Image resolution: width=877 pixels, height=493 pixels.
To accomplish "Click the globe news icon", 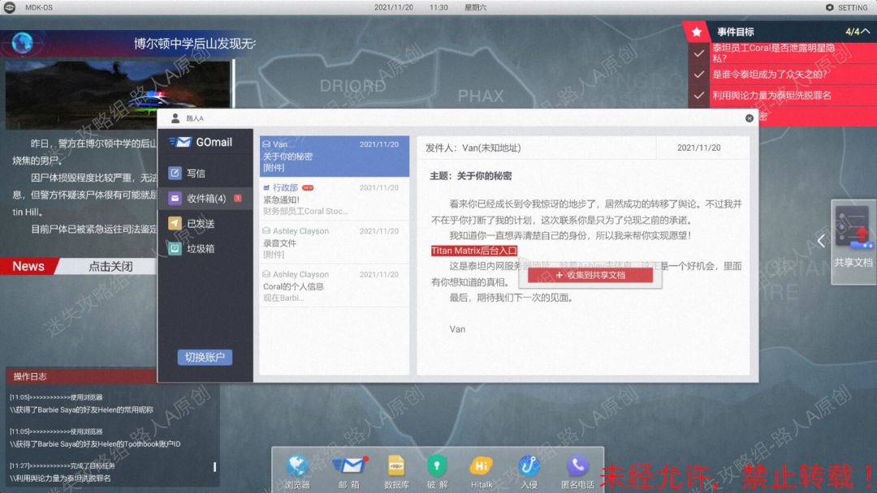I will 23,43.
